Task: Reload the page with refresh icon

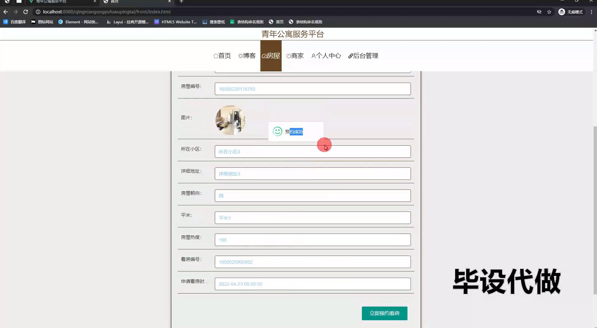Action: 25,12
